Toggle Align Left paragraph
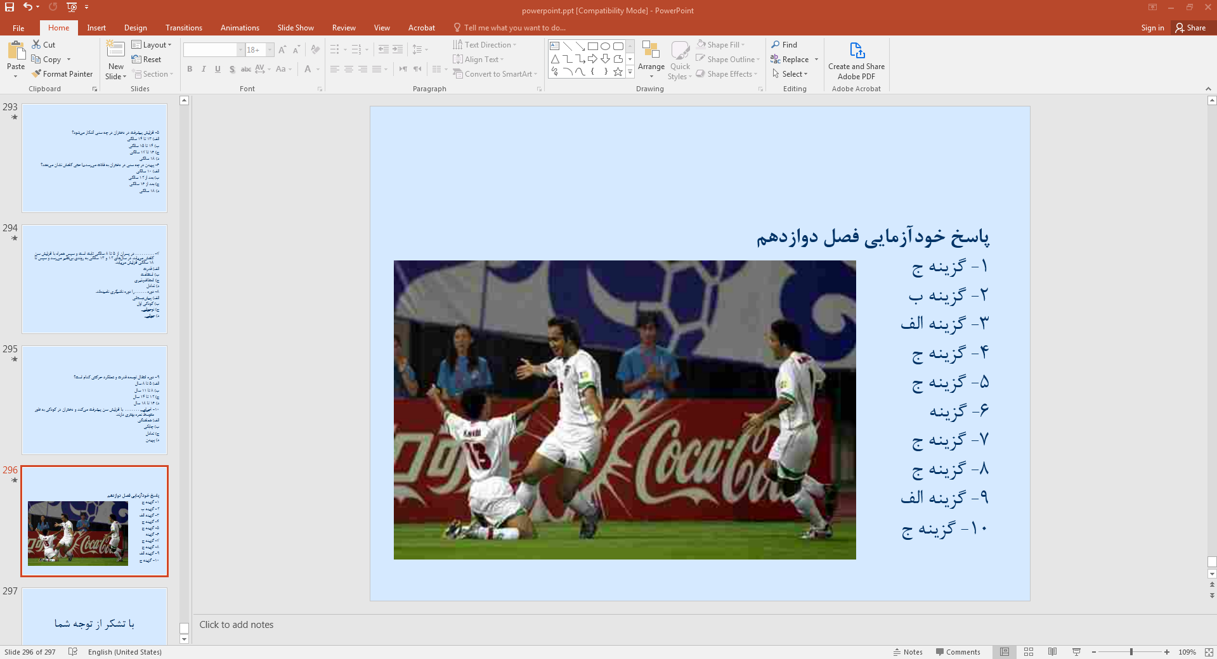This screenshot has height=659, width=1217. 335,69
